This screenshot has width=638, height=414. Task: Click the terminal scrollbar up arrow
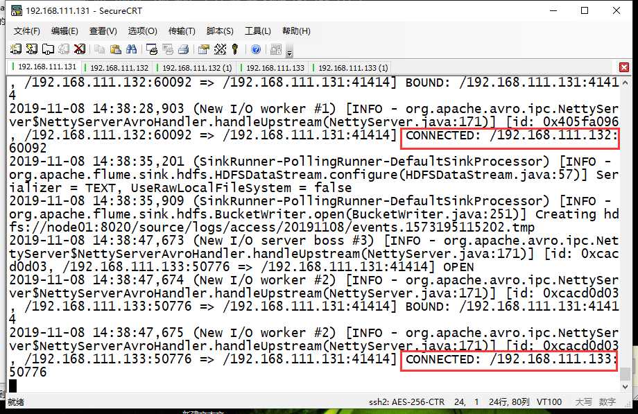click(626, 83)
